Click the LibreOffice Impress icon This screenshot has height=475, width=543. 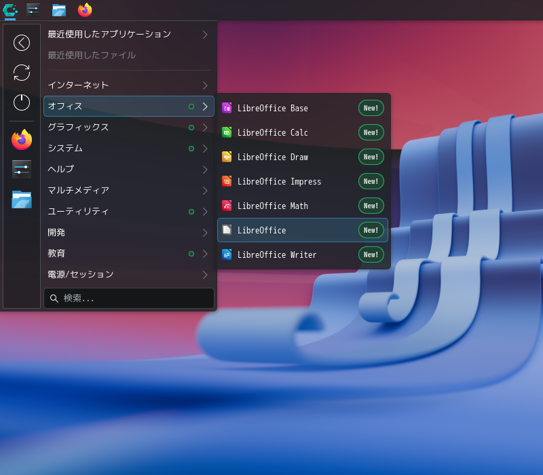tap(227, 181)
